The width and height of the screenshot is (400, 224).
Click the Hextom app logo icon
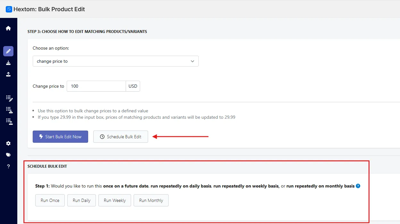tap(9, 9)
